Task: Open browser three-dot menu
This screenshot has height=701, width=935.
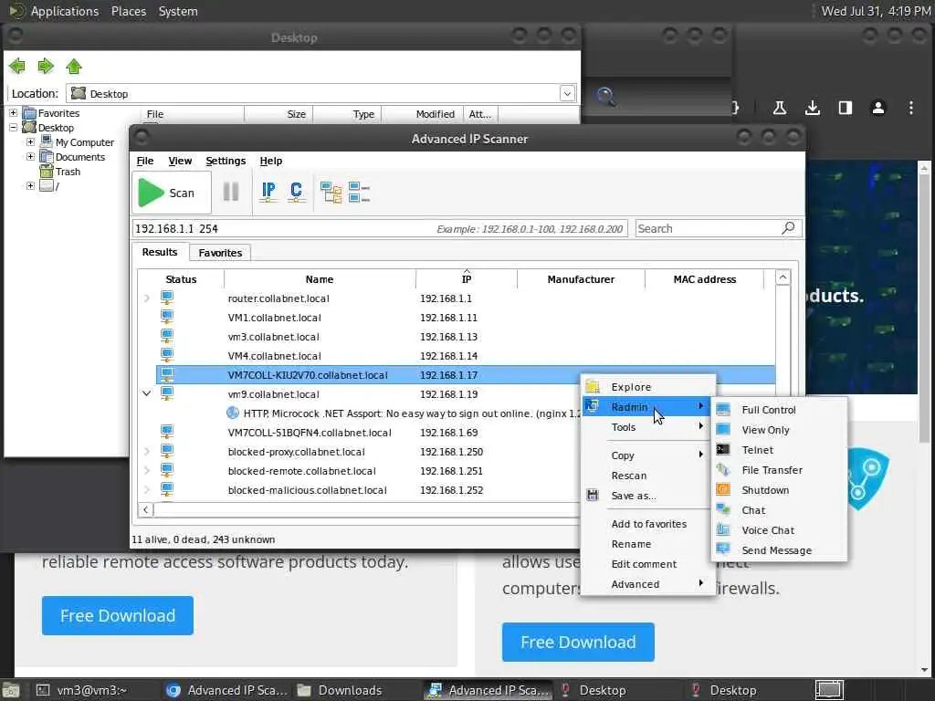Action: pos(910,108)
